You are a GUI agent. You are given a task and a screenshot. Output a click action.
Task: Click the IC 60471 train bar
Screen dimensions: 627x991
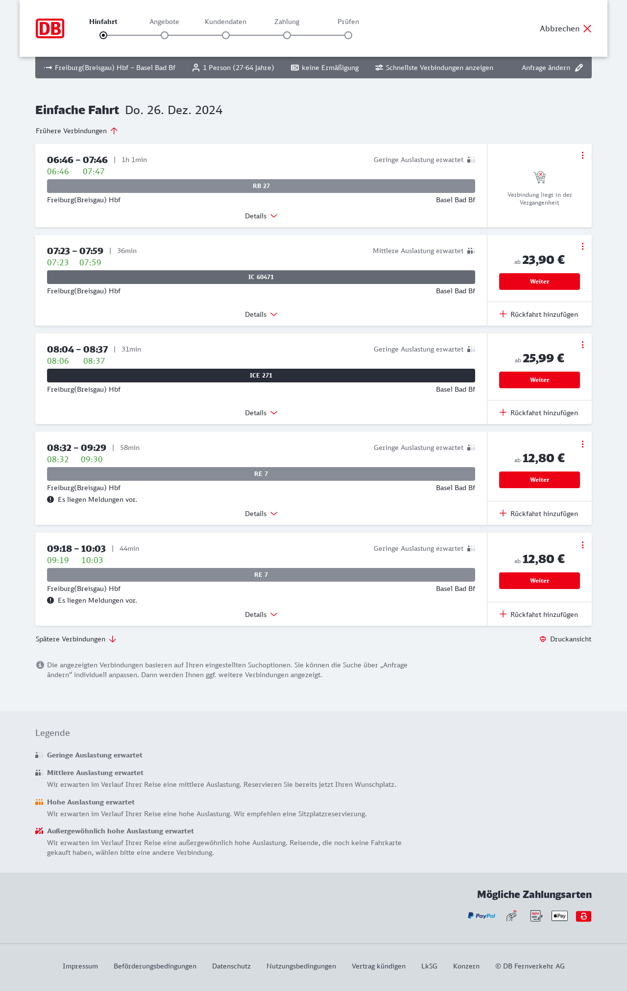[x=261, y=277]
